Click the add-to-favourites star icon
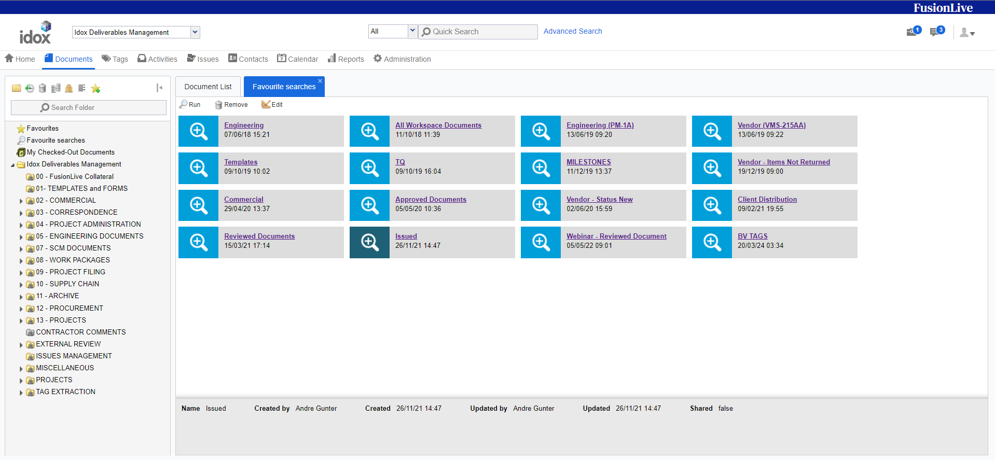The height and width of the screenshot is (460, 995). (95, 88)
